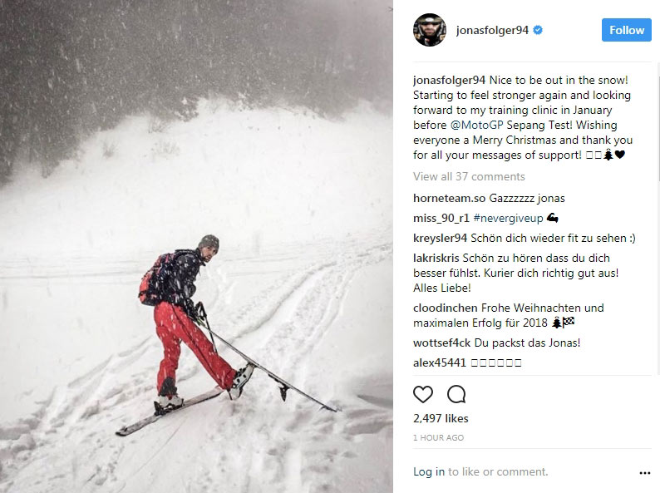The width and height of the screenshot is (660, 493).
Task: Click the skier photo in the post
Action: coord(196,246)
